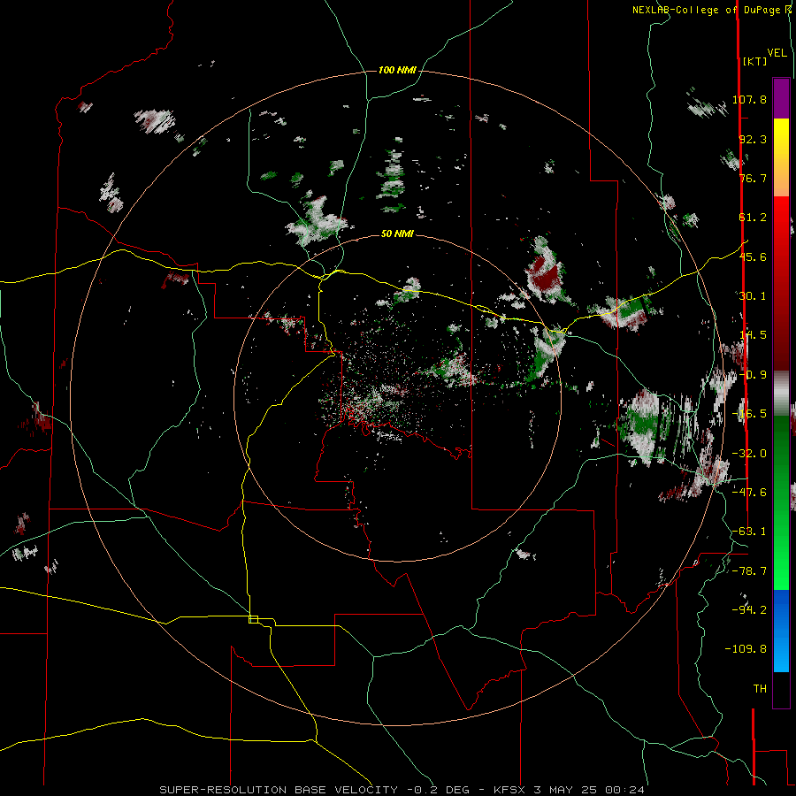This screenshot has width=796, height=796.
Task: Click the "TH" legend label
Action: [760, 689]
